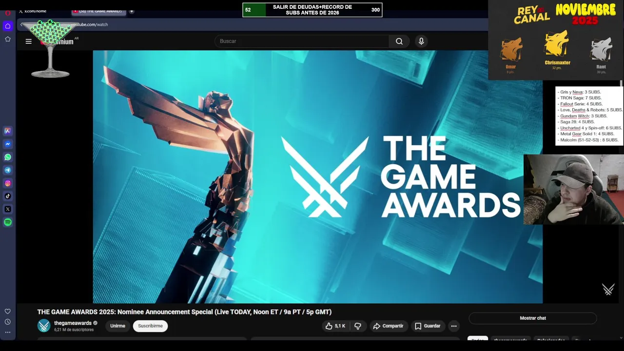Open TikTok from the sidebar
This screenshot has width=624, height=351.
coord(8,196)
